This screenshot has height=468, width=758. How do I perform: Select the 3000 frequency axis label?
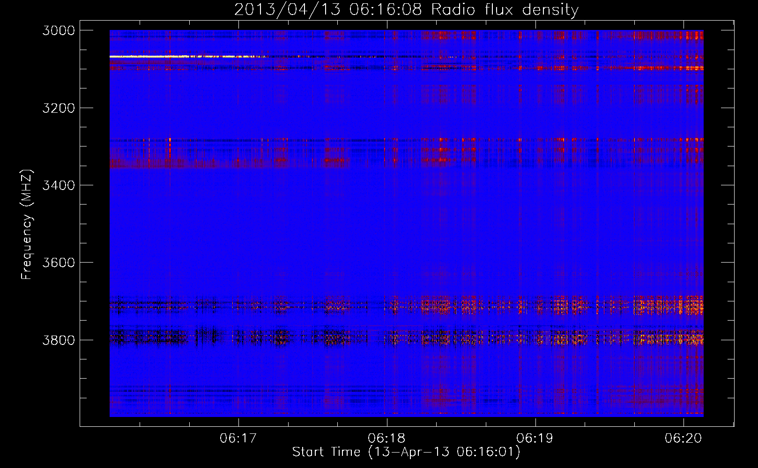59,30
